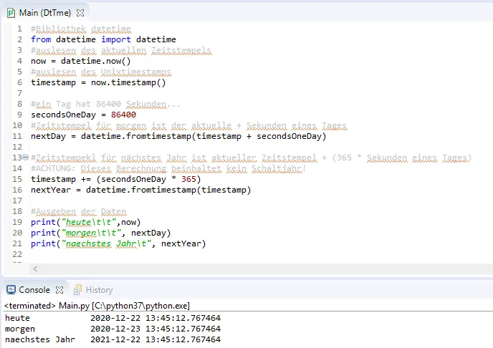Screen dimensions: 493x348
Task: Click '<terminated> Main.py' console header
Action: [x=97, y=306]
